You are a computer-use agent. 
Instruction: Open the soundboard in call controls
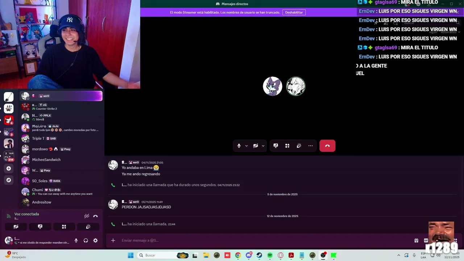coord(299,146)
